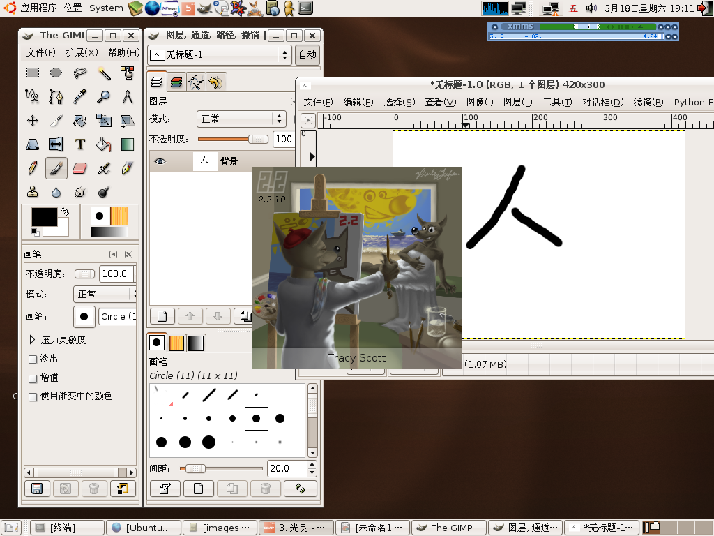The width and height of the screenshot is (714, 536).
Task: Click reset tool options button
Action: tap(123, 489)
